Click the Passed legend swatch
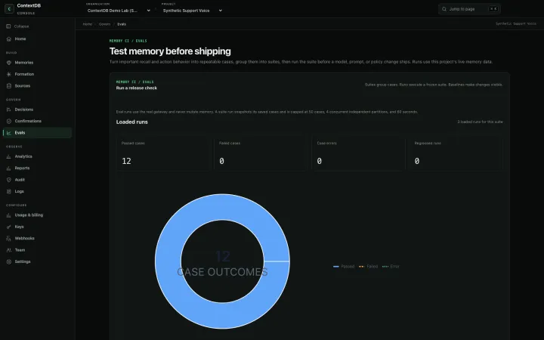The image size is (544, 340). tap(335, 267)
